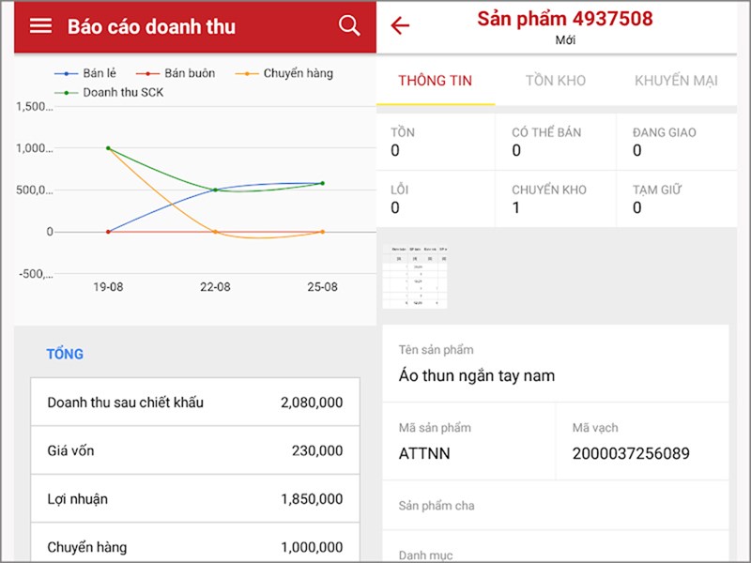Open the KHUYẾN MẠI tab
751x563 pixels.
pyautogui.click(x=676, y=81)
